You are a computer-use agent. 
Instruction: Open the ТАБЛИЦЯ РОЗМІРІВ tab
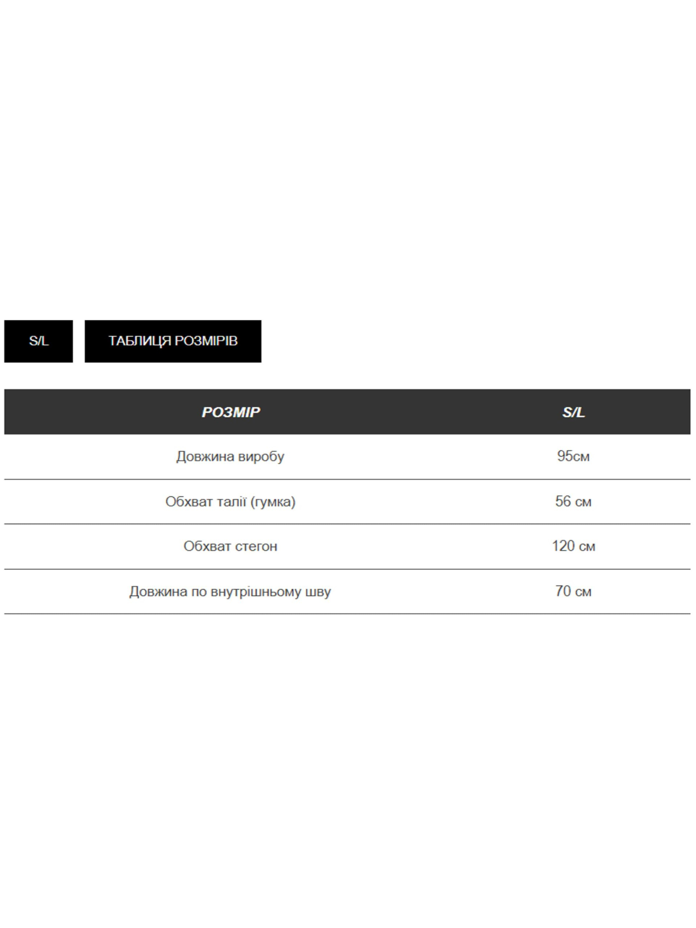173,341
